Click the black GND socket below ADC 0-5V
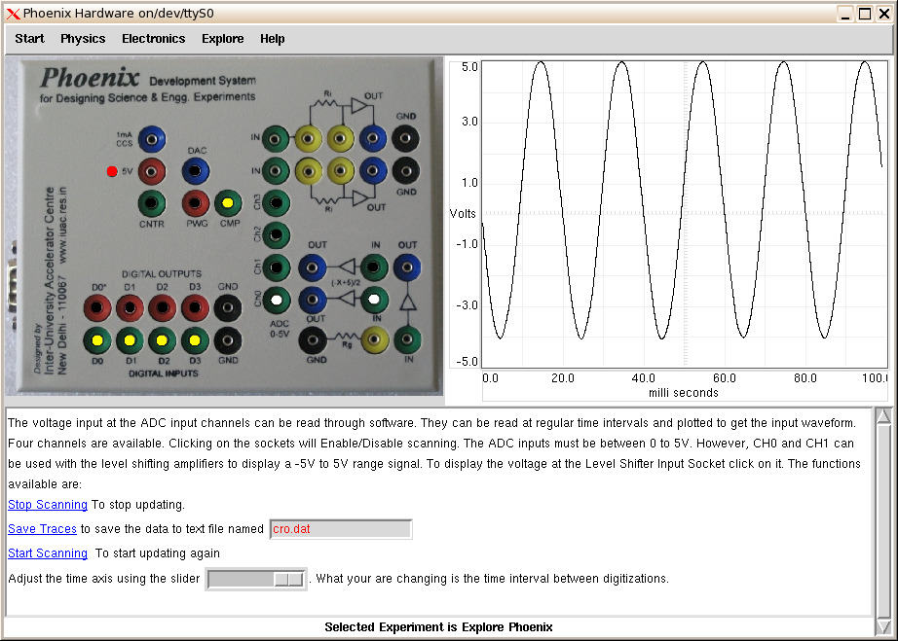This screenshot has width=898, height=641. tap(313, 340)
